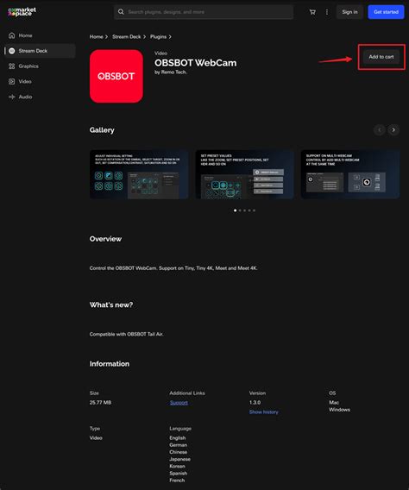Click the Video sidebar icon
Viewport: 409px width, 490px height.
pyautogui.click(x=12, y=81)
